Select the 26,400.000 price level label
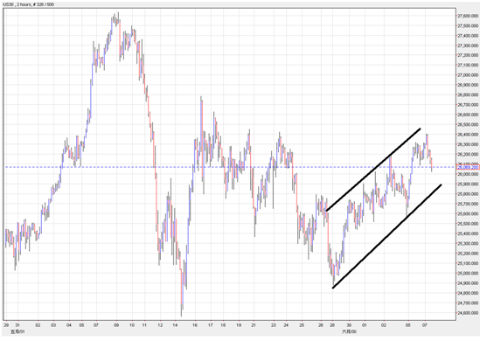The width and height of the screenshot is (480, 341). [468, 135]
